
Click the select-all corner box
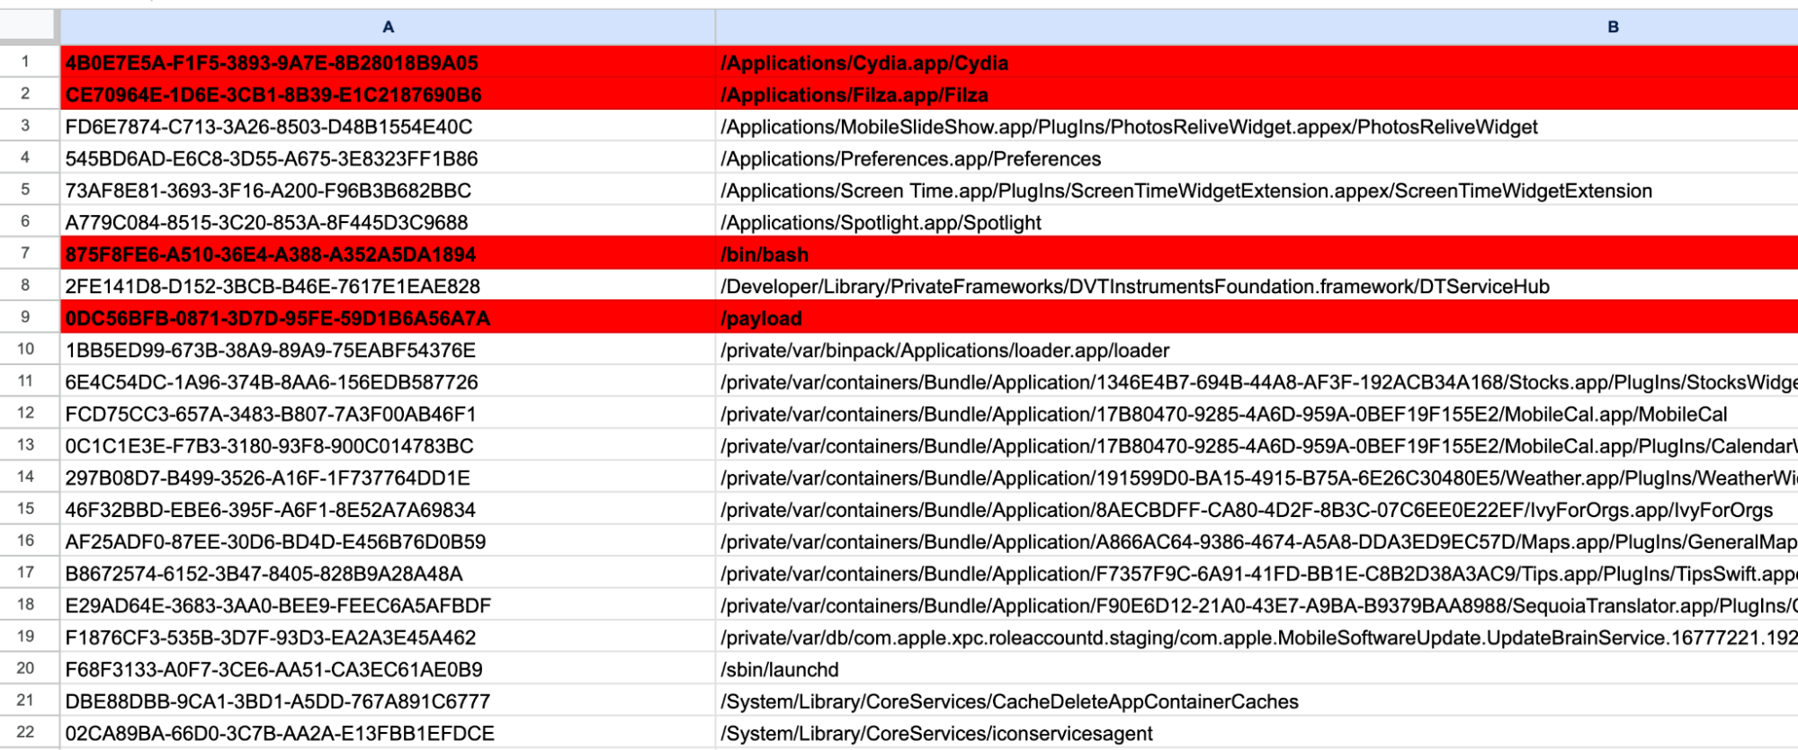tap(29, 27)
